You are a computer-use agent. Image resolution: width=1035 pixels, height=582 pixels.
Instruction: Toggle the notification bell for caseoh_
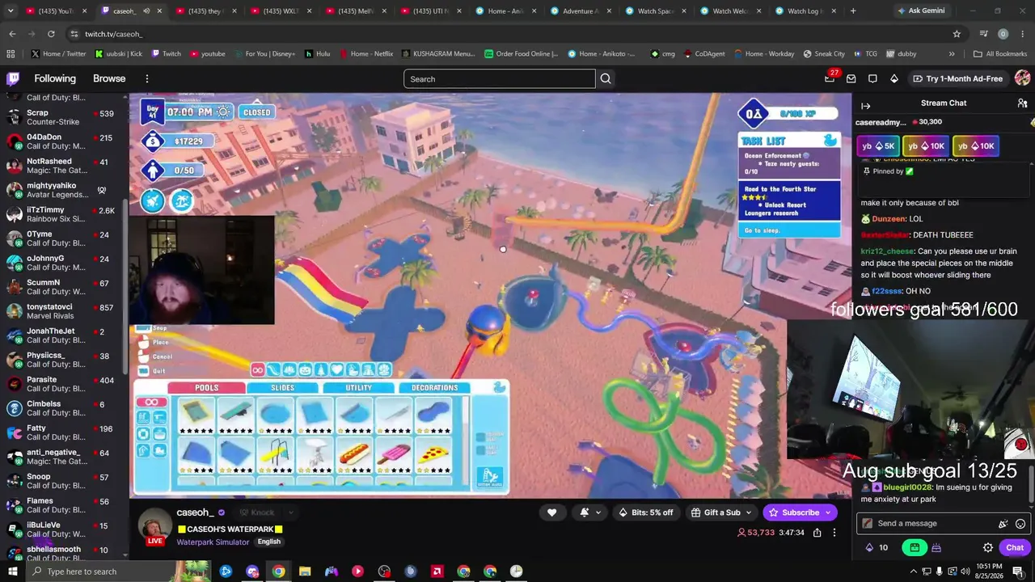(x=584, y=512)
